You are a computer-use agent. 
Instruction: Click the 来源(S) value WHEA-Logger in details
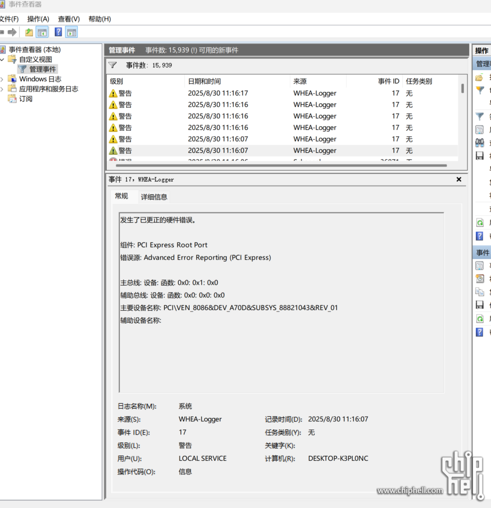(x=200, y=419)
